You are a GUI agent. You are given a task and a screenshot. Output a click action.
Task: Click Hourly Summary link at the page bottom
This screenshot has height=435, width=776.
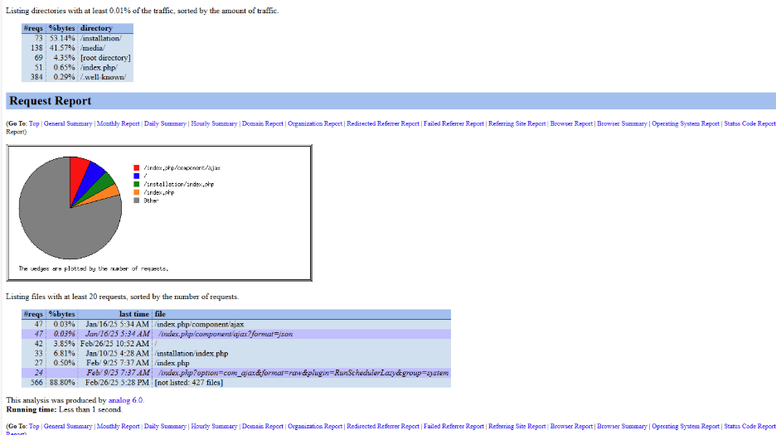tap(214, 426)
